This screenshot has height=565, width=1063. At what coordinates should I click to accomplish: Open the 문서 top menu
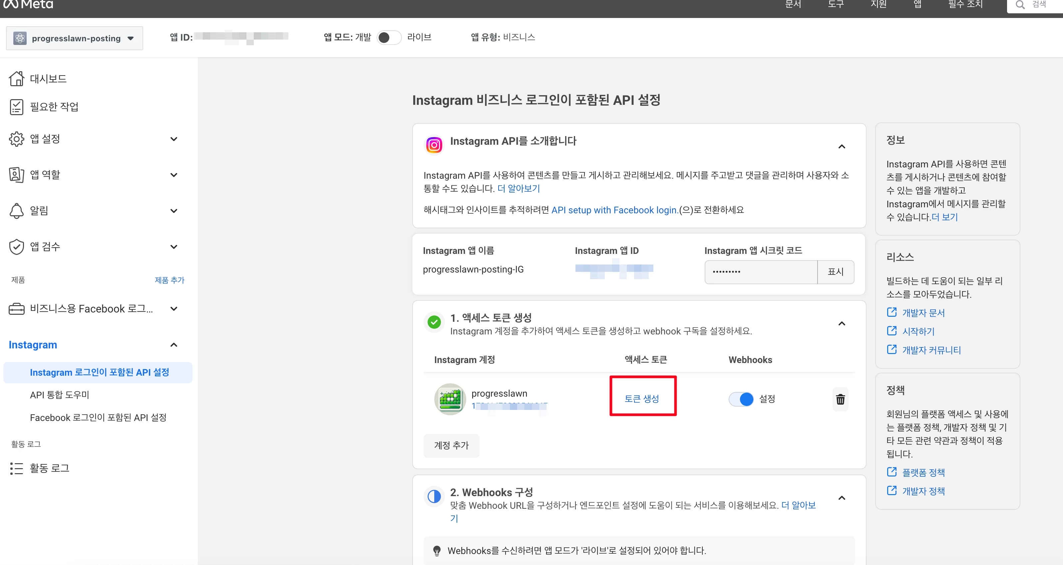[793, 4]
